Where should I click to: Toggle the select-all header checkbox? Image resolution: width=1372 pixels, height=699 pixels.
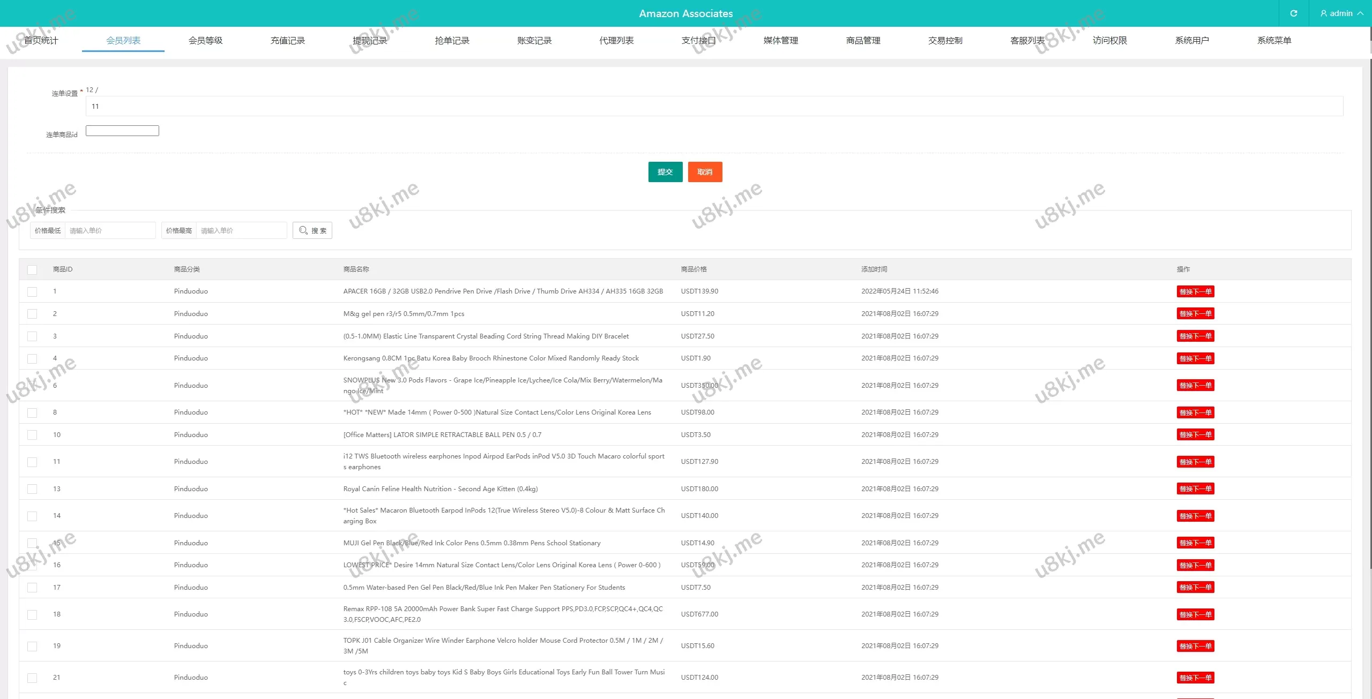(32, 269)
